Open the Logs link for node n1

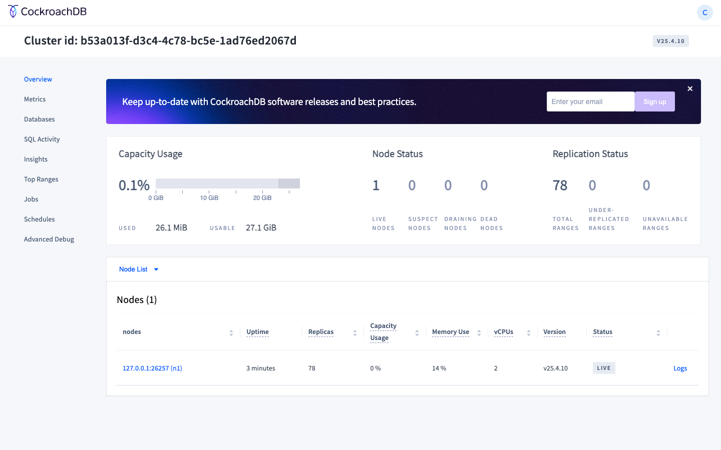coord(680,368)
